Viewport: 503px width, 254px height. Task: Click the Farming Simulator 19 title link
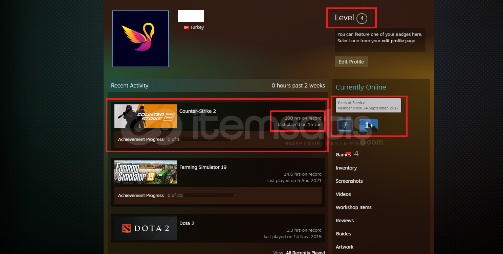[x=203, y=167]
